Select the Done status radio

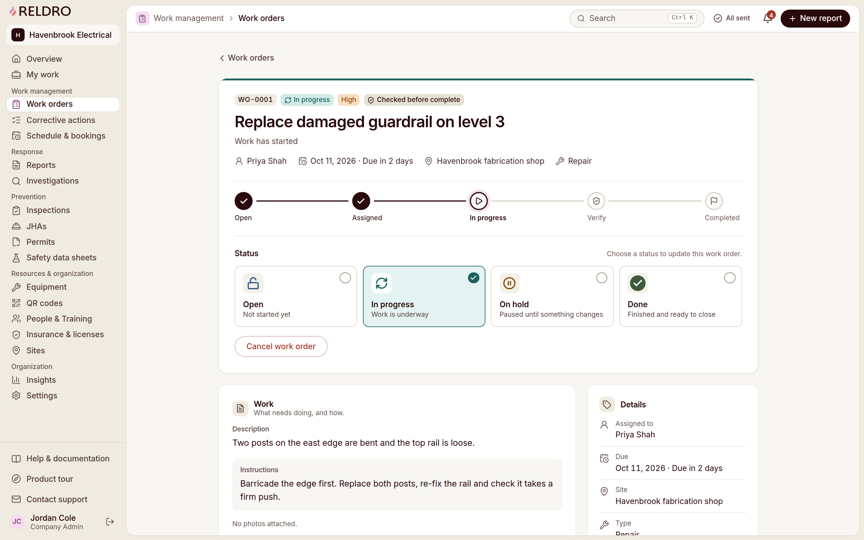(x=730, y=278)
